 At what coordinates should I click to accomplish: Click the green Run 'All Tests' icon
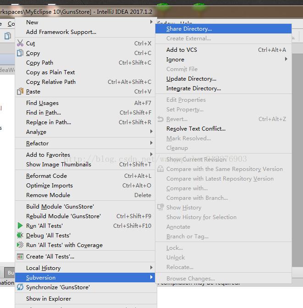tap(20, 225)
